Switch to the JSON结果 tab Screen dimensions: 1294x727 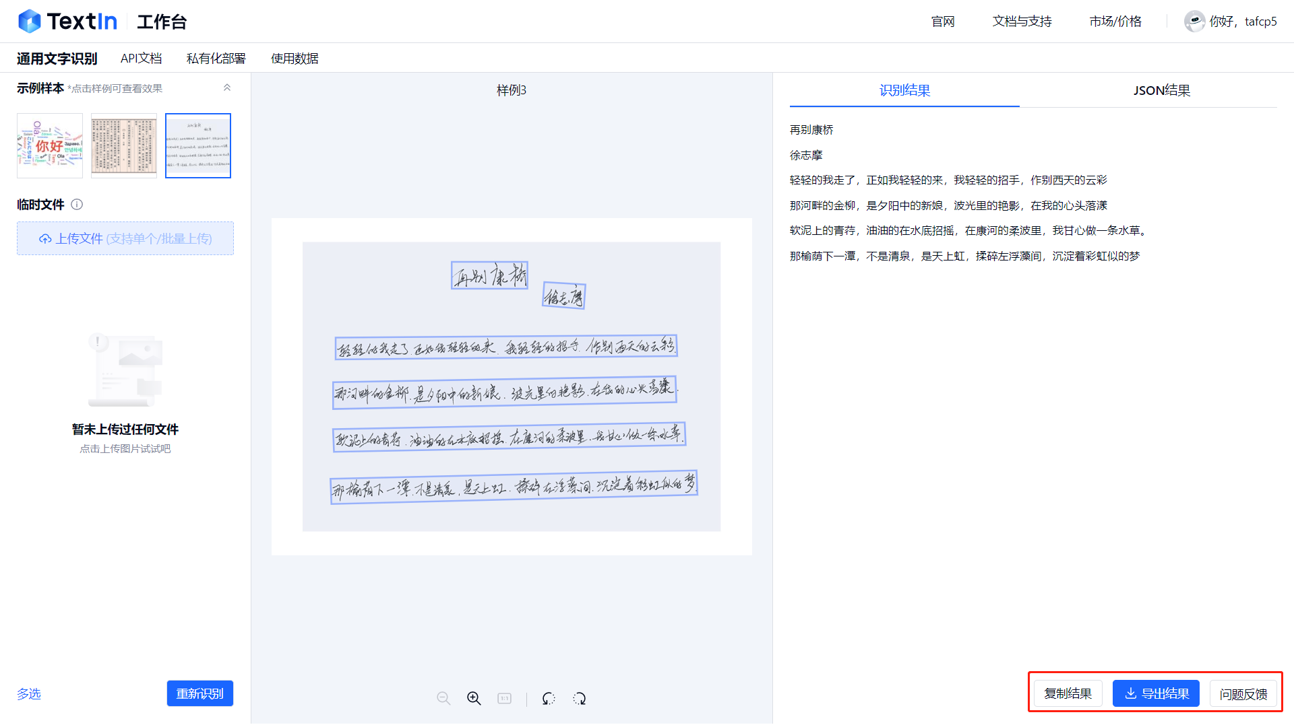[1162, 90]
